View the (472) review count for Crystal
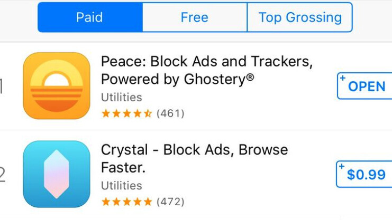This screenshot has width=392, height=220. [170, 202]
